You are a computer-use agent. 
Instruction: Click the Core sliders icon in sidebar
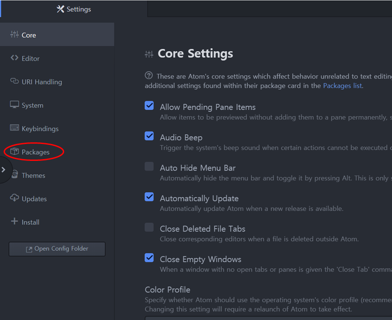(14, 35)
